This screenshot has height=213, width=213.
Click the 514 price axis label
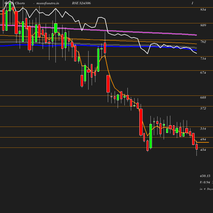[x=203, y=129]
